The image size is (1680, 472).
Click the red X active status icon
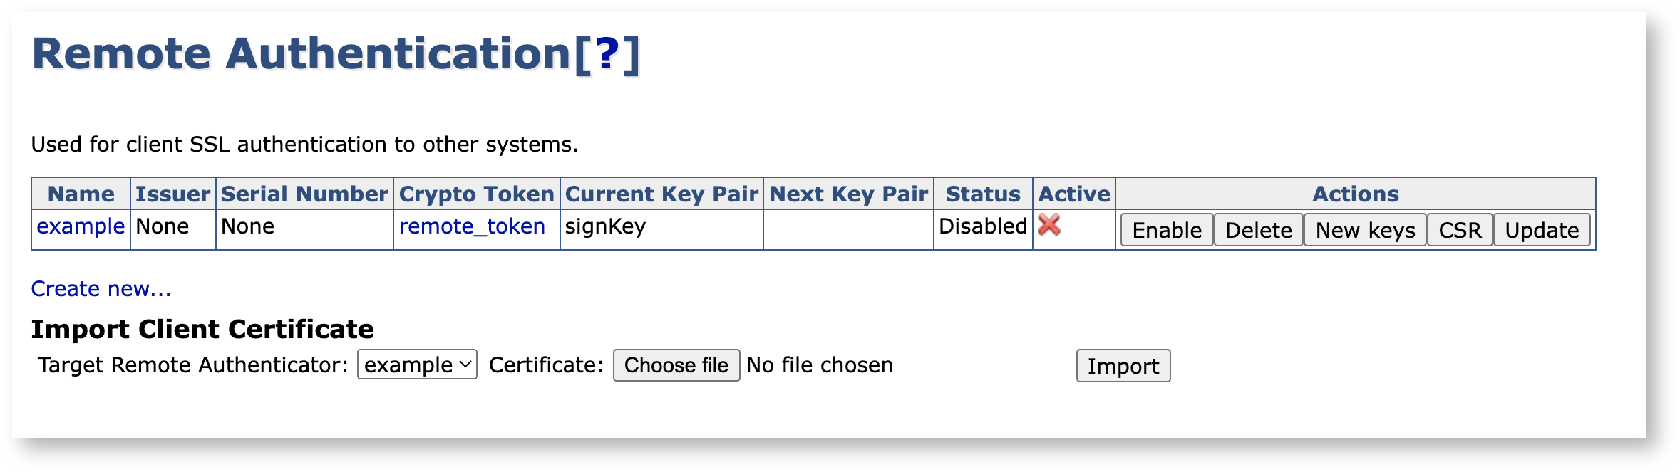tap(1049, 226)
